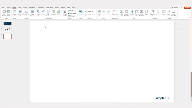
Task: Insert an Object
Action: point(146,13)
